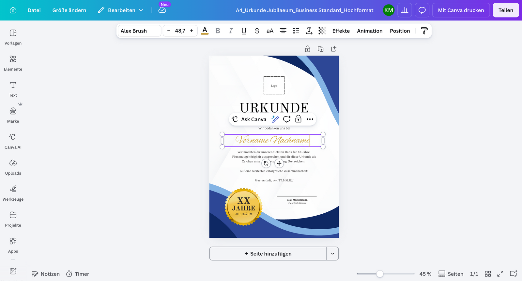
Task: Open the transparency checkerboard control
Action: click(322, 31)
